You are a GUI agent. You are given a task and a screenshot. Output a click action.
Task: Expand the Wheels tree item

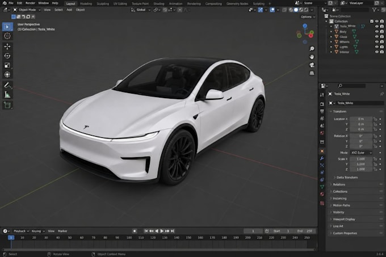[331, 42]
